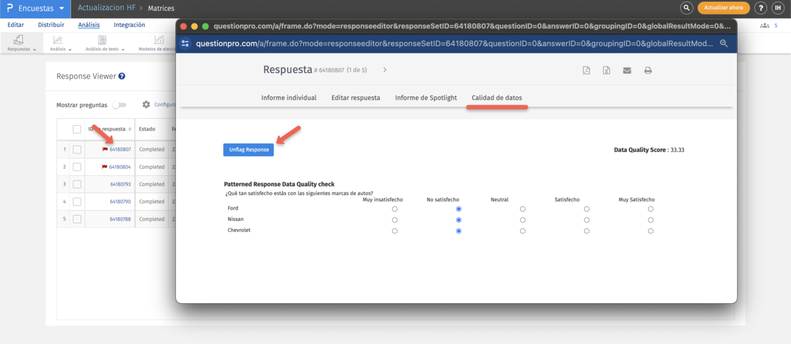Open the Análisis menu tab
The image size is (791, 344).
pos(89,25)
